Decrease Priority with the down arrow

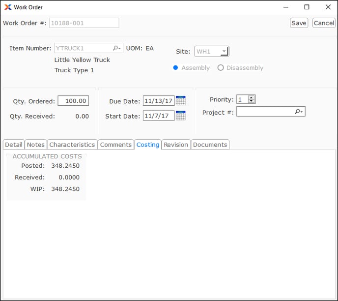pyautogui.click(x=252, y=101)
